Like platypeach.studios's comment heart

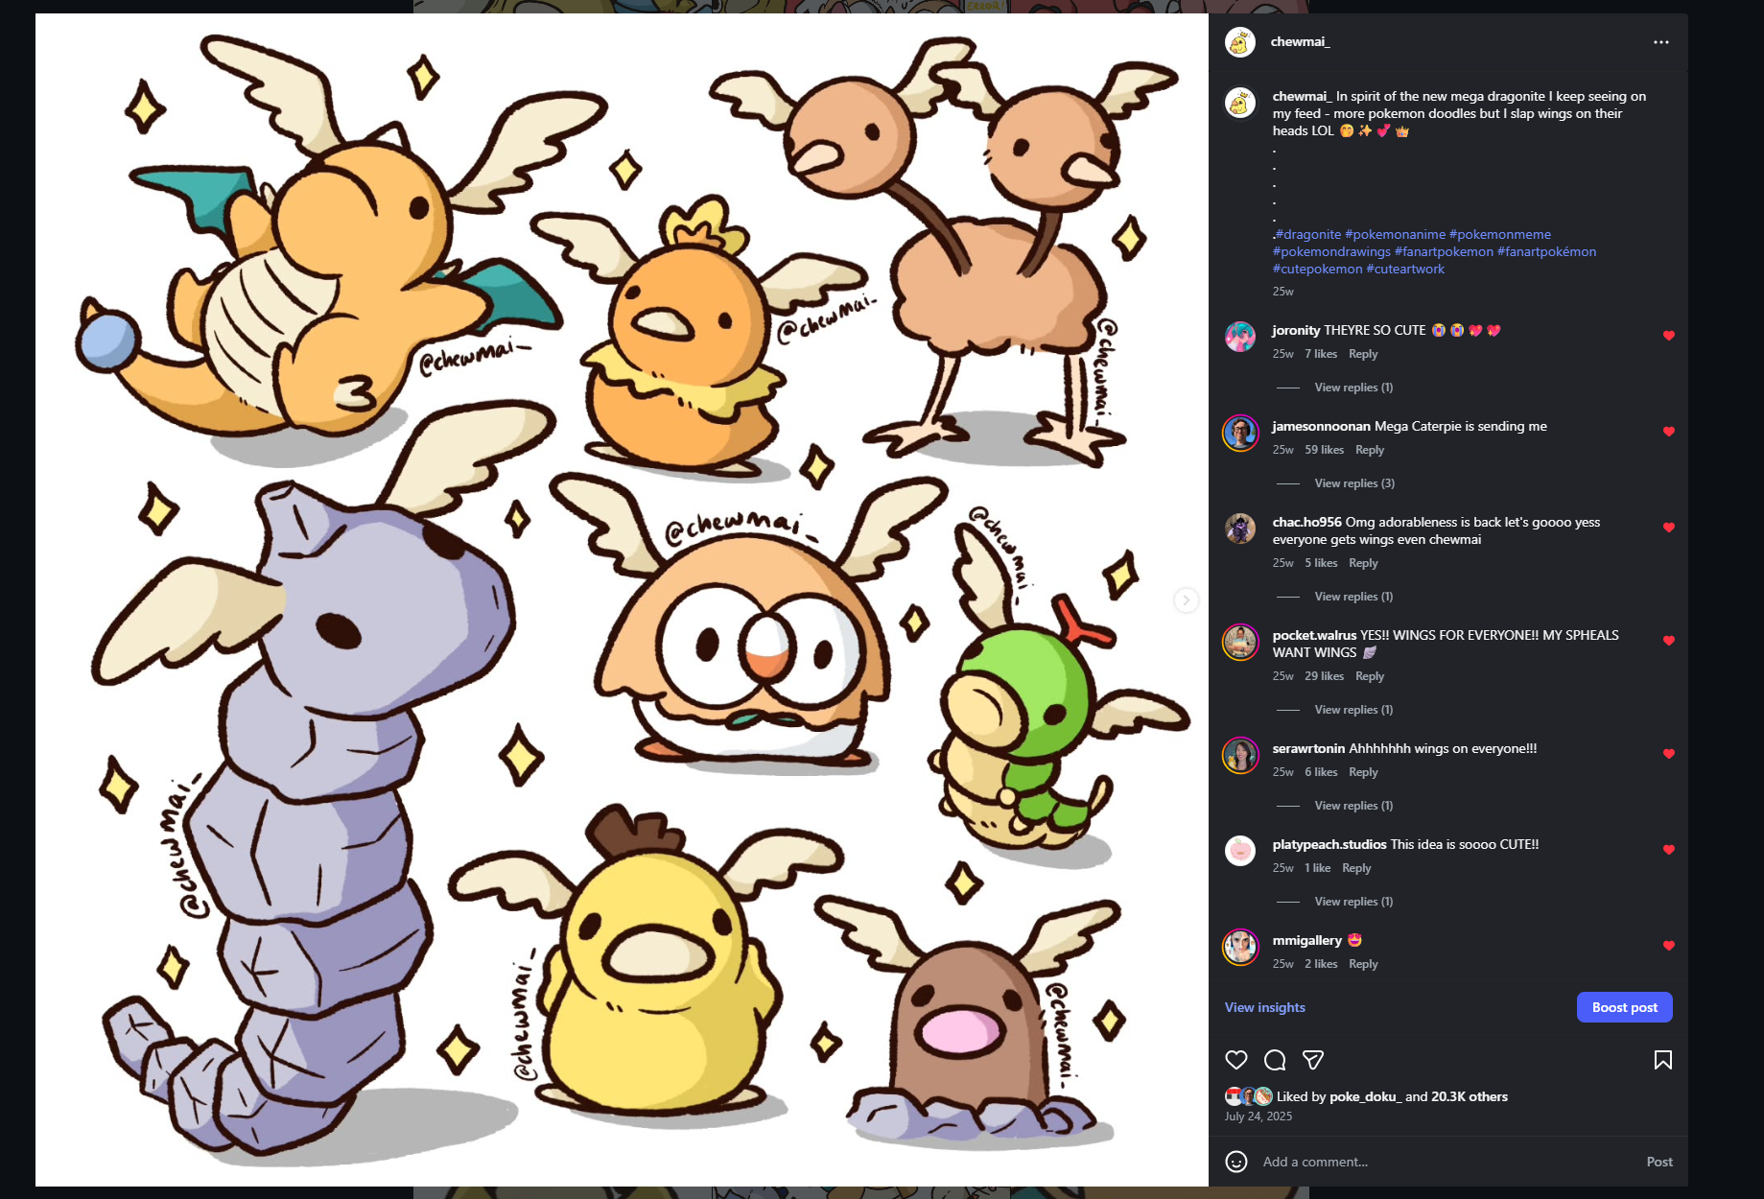(1668, 850)
